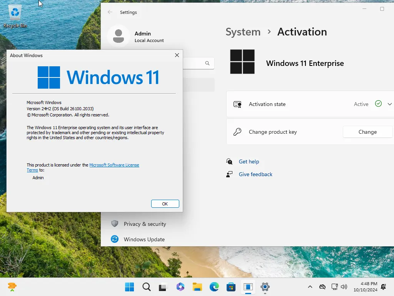Open the Give feedback link
Image resolution: width=394 pixels, height=296 pixels.
point(255,174)
